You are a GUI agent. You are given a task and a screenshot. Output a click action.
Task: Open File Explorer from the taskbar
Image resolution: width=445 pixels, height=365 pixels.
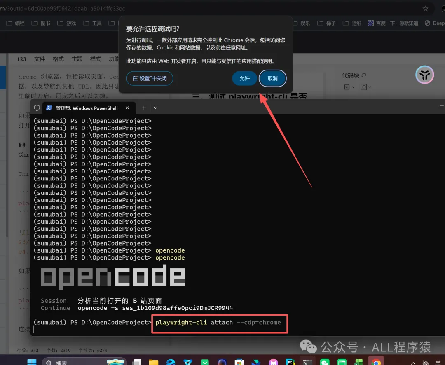pyautogui.click(x=154, y=362)
